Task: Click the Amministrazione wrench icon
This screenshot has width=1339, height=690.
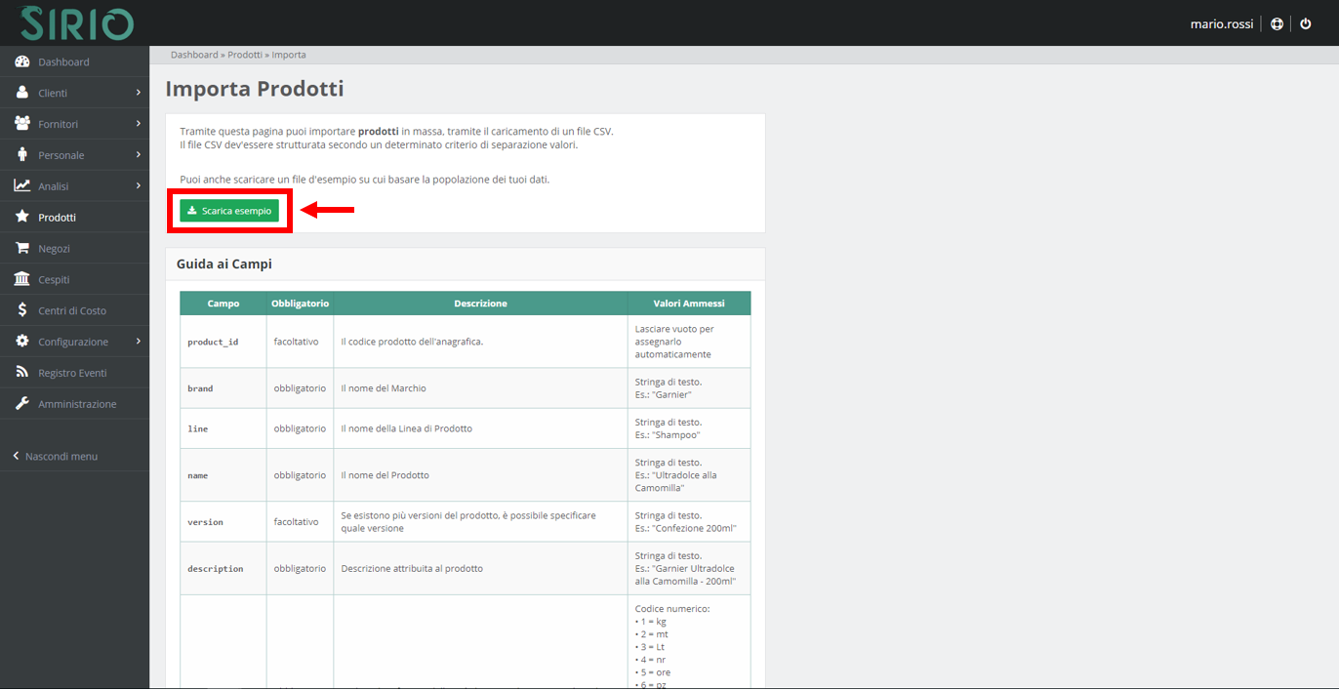Action: pos(21,404)
